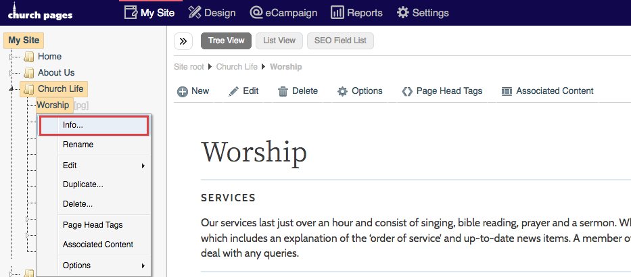Click the Delete trash can icon
The height and width of the screenshot is (277, 631).
[x=283, y=92]
